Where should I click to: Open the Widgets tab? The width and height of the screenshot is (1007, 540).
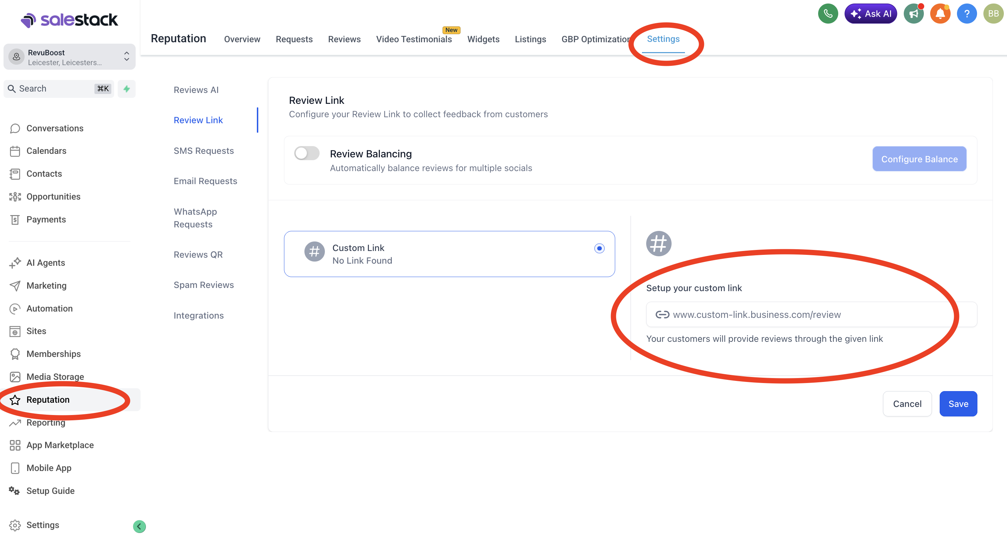click(483, 39)
